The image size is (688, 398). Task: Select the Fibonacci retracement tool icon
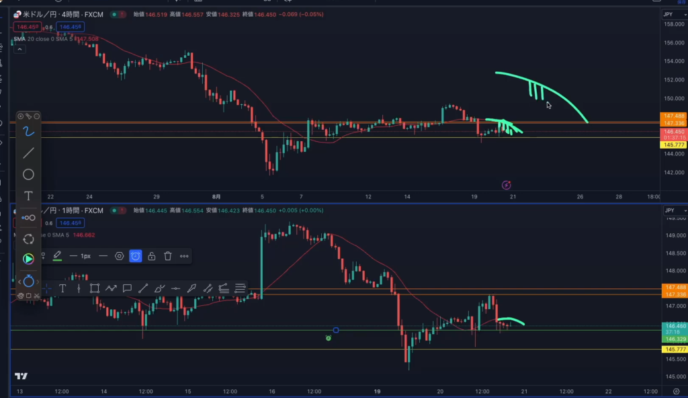click(x=224, y=288)
